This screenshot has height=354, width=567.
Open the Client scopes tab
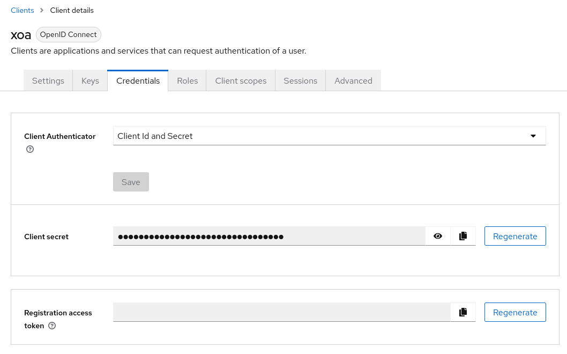(x=241, y=80)
